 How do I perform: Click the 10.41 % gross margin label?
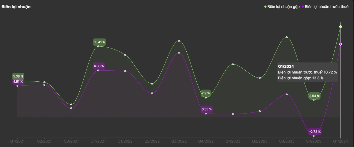(99, 42)
